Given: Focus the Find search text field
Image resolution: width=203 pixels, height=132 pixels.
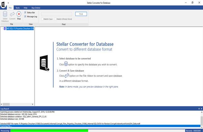Looking at the screenshot, I should pos(57,14).
